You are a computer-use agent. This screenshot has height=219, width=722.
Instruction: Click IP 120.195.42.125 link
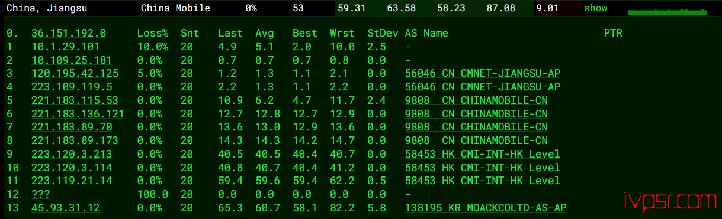point(75,73)
